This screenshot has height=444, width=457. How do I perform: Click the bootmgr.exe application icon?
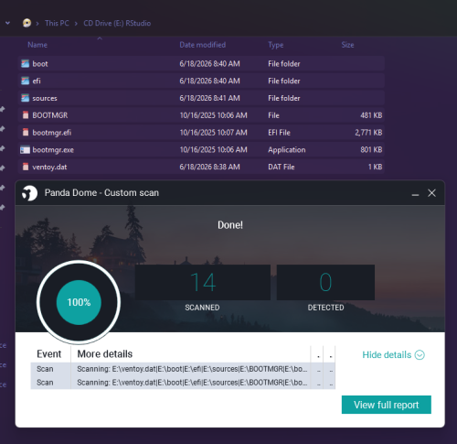[x=25, y=150]
